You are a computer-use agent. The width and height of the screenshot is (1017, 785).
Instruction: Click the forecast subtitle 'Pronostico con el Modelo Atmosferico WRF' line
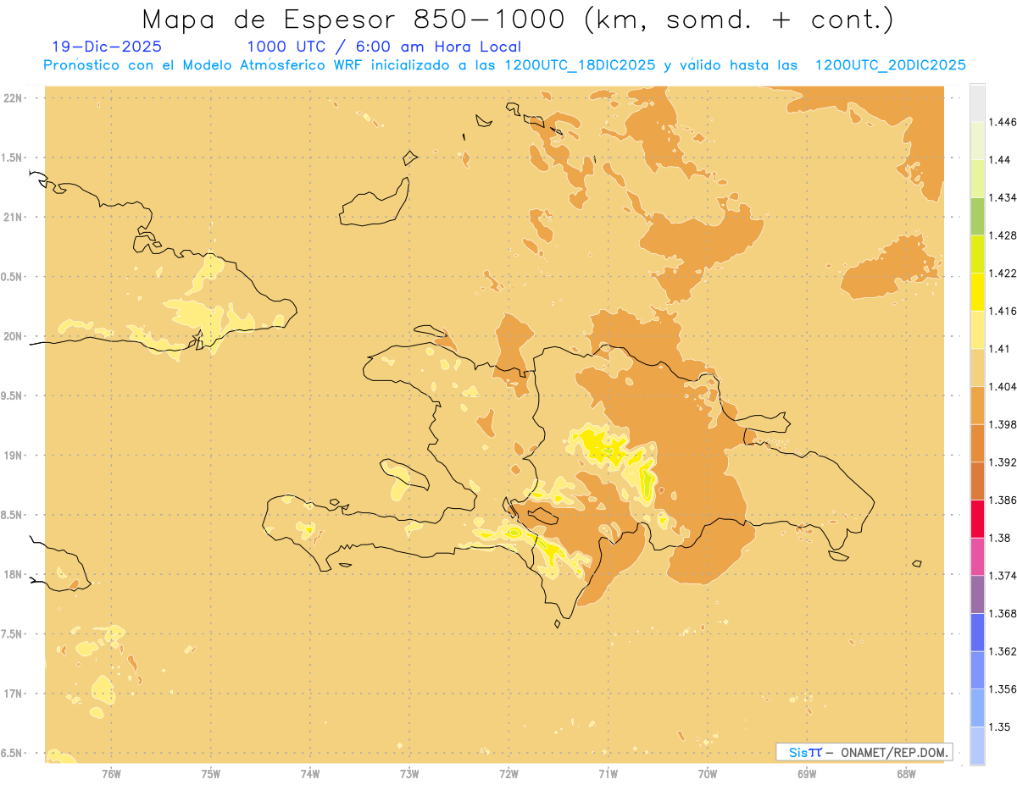[504, 65]
